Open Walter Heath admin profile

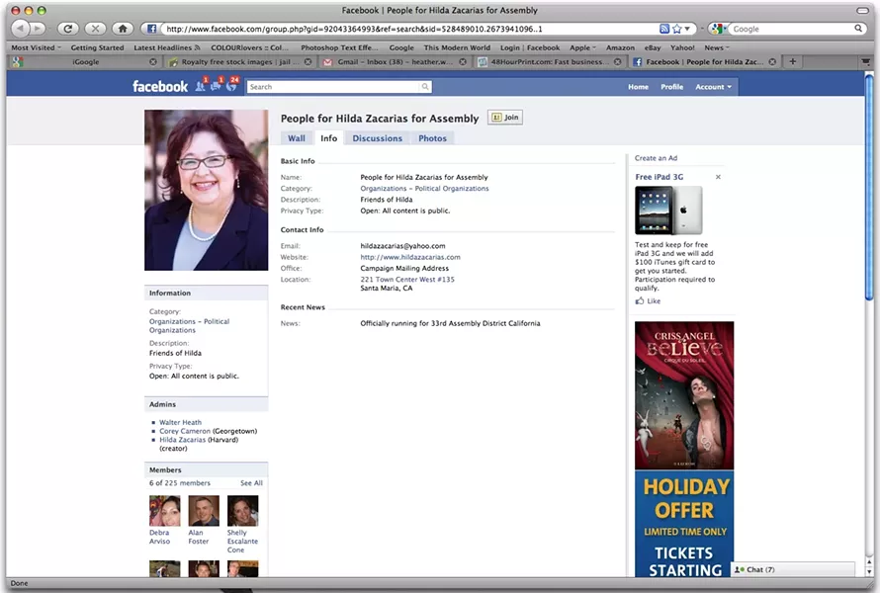[180, 422]
